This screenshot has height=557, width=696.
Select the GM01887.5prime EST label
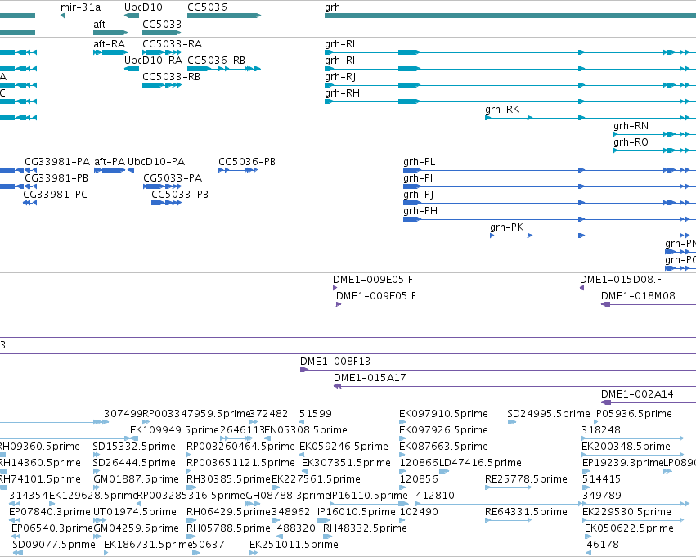click(136, 480)
